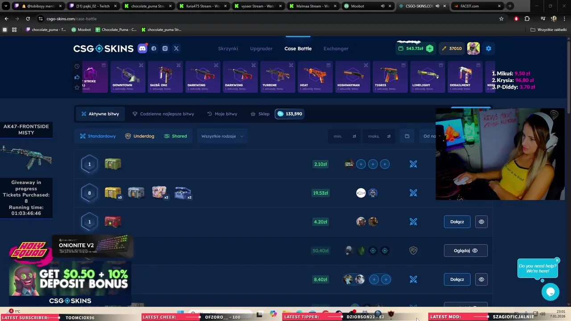The image size is (571, 321).
Task: Click the 'Wszystkie zakładki' bookmarks folder
Action: point(548,30)
